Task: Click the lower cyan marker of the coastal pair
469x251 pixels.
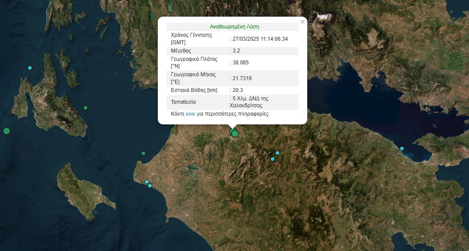Action: click(150, 186)
